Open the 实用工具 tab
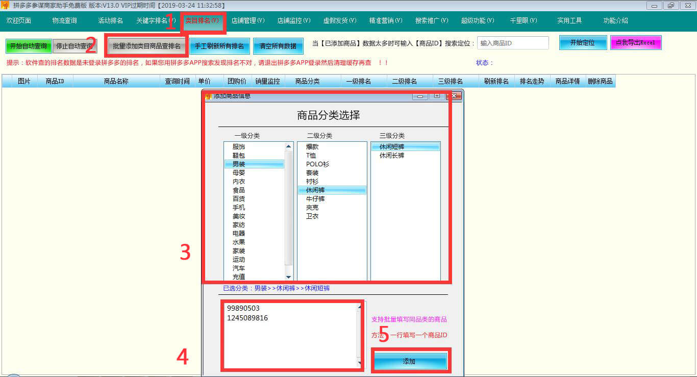Image resolution: width=697 pixels, height=377 pixels. (x=569, y=21)
